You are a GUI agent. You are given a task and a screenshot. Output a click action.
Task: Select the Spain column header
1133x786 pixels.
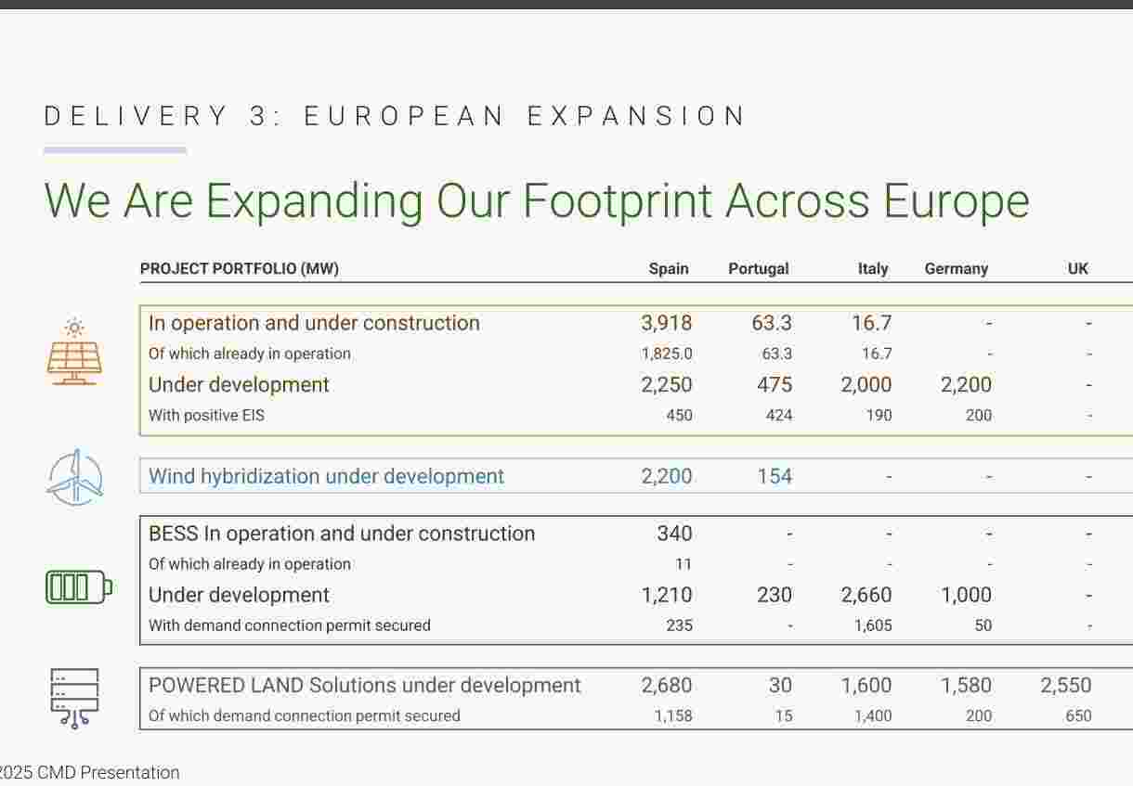coord(668,269)
